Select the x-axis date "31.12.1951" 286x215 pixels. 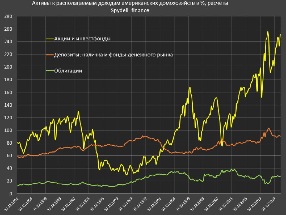11,204
